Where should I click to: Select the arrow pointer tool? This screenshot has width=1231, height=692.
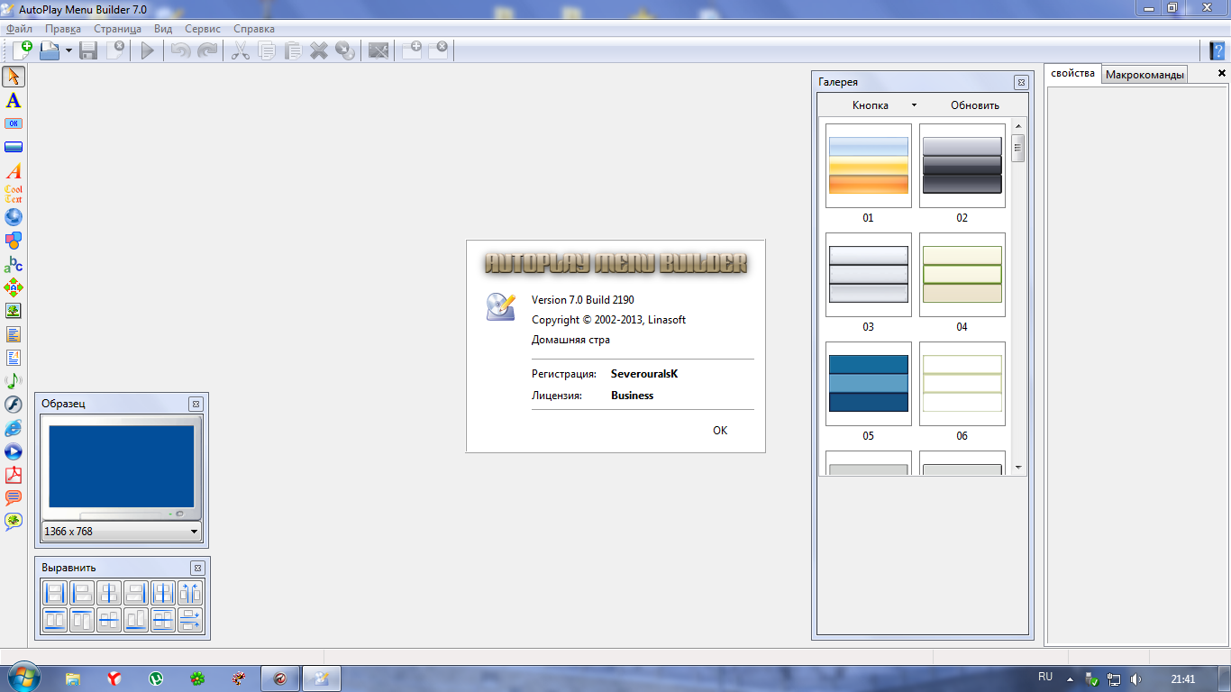pos(14,77)
